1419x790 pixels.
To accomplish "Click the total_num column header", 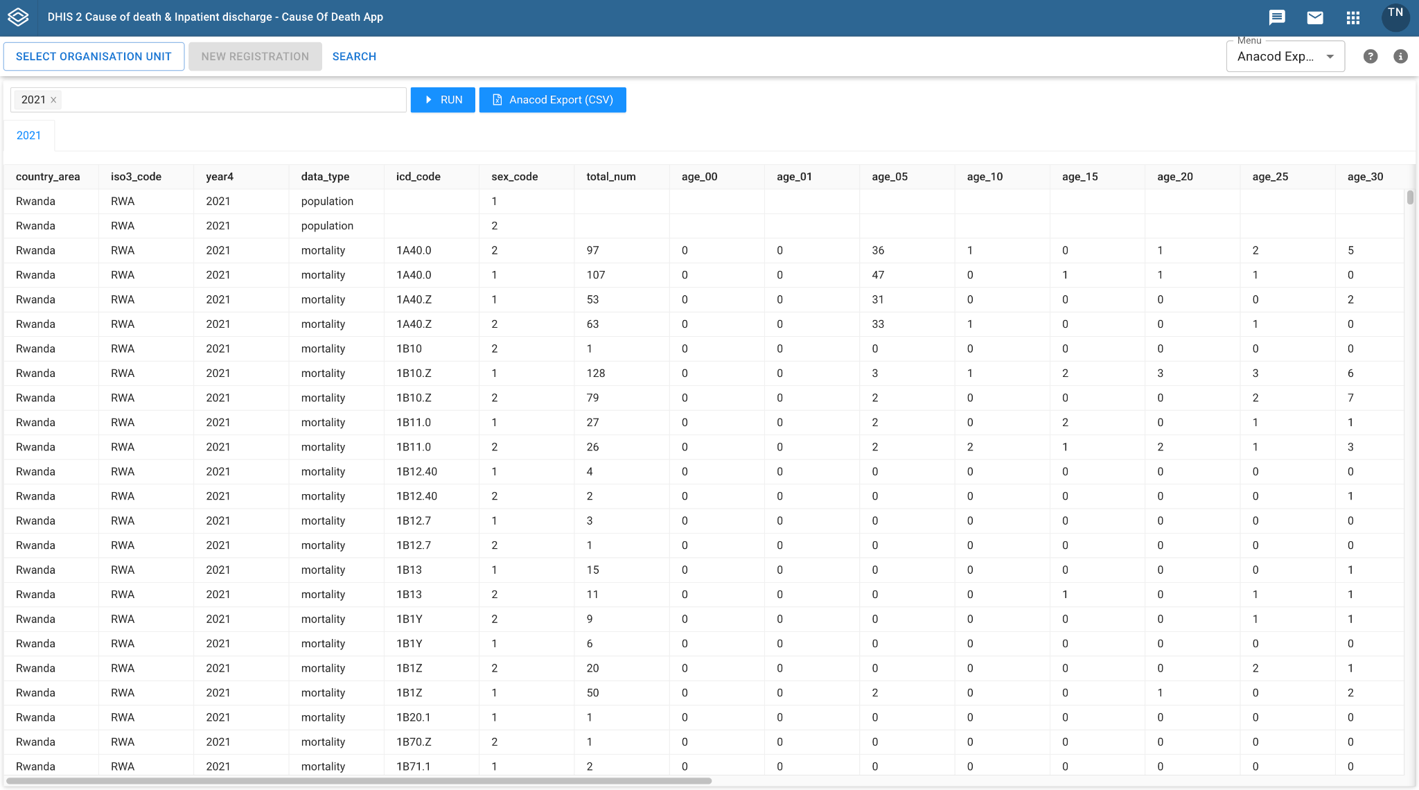I will [x=610, y=177].
